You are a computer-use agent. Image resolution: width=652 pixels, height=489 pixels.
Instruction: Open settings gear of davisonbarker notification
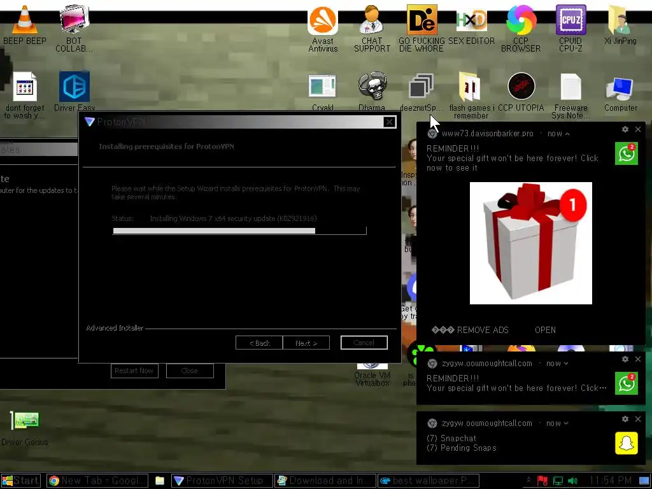[x=625, y=129]
